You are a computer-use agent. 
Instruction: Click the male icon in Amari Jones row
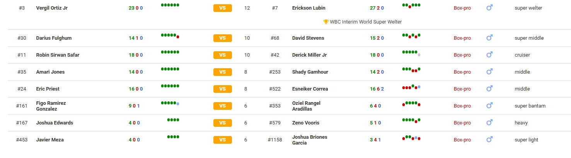(489, 72)
